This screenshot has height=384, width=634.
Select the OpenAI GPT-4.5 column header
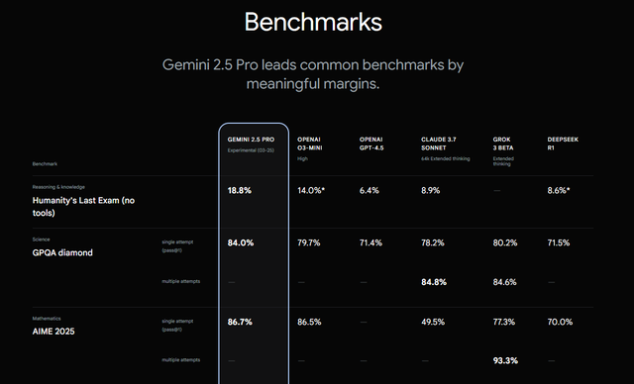tap(371, 144)
